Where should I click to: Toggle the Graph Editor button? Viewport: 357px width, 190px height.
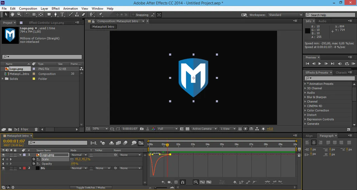click(x=141, y=143)
